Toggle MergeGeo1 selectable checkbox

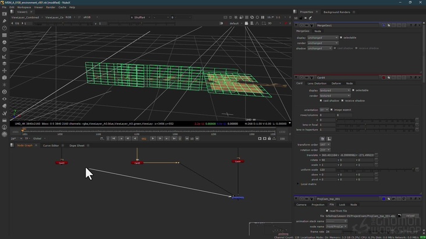tap(341, 38)
